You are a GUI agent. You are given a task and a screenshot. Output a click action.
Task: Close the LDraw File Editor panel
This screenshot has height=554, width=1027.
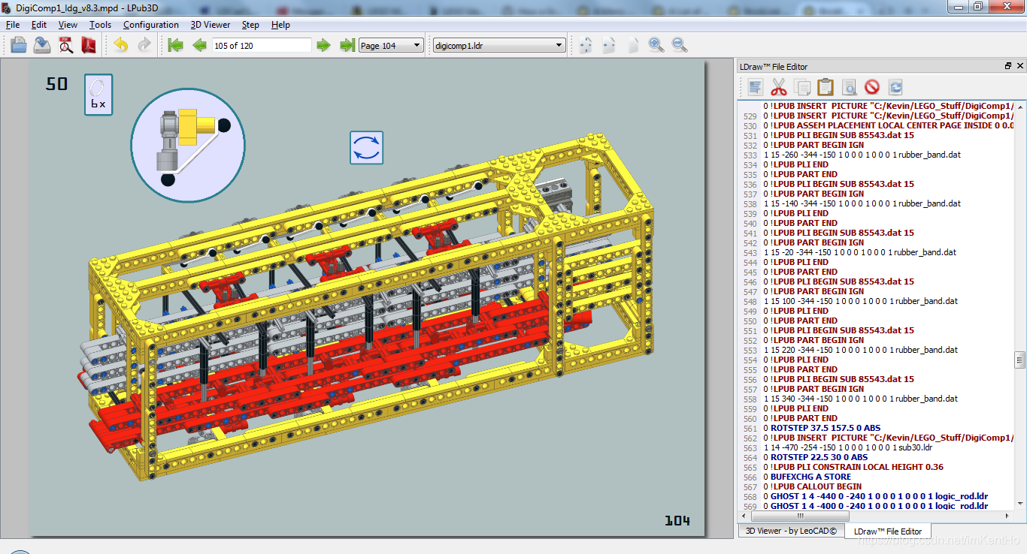1019,66
